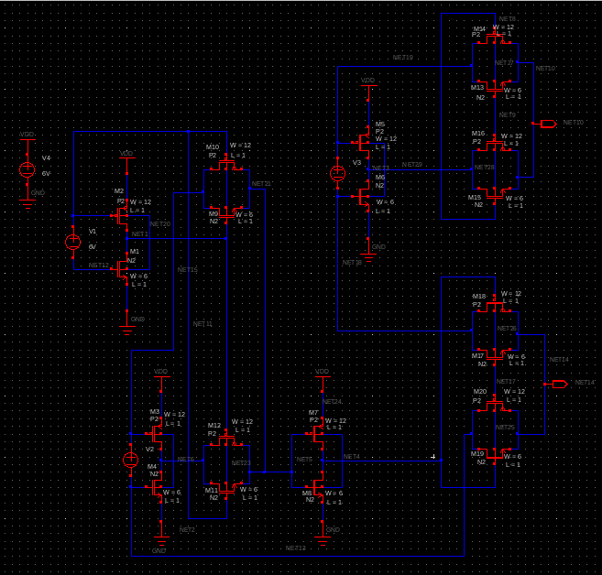Viewport: 602px width, 575px height.
Task: Select the NET3 net label
Action: coord(381,168)
